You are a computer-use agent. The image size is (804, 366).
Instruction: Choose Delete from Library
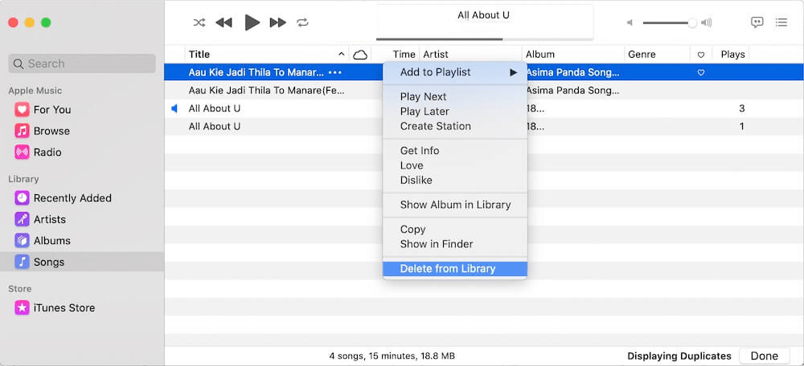[x=455, y=269]
